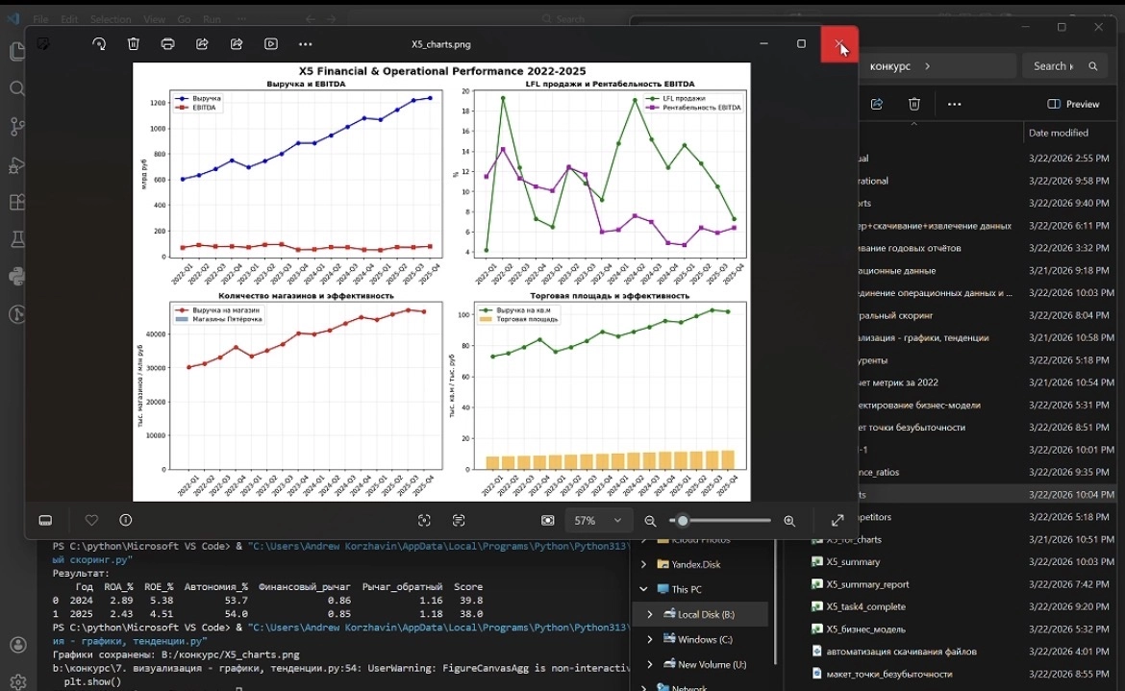Open the image editor in Photos

pyautogui.click(x=43, y=43)
